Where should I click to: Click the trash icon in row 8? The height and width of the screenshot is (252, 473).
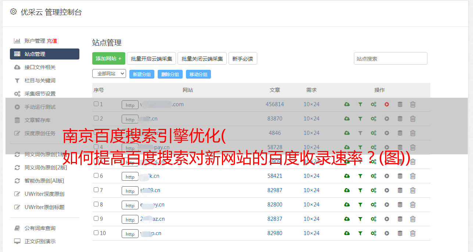click(413, 205)
